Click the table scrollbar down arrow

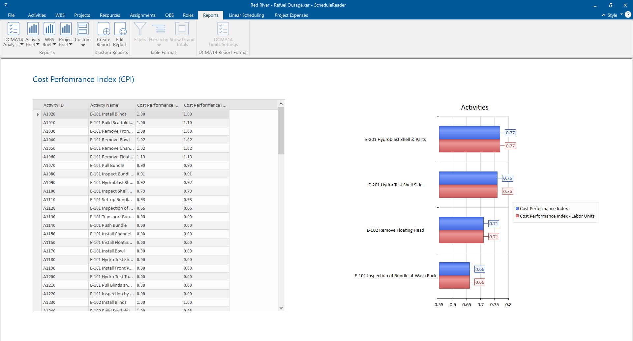point(281,307)
